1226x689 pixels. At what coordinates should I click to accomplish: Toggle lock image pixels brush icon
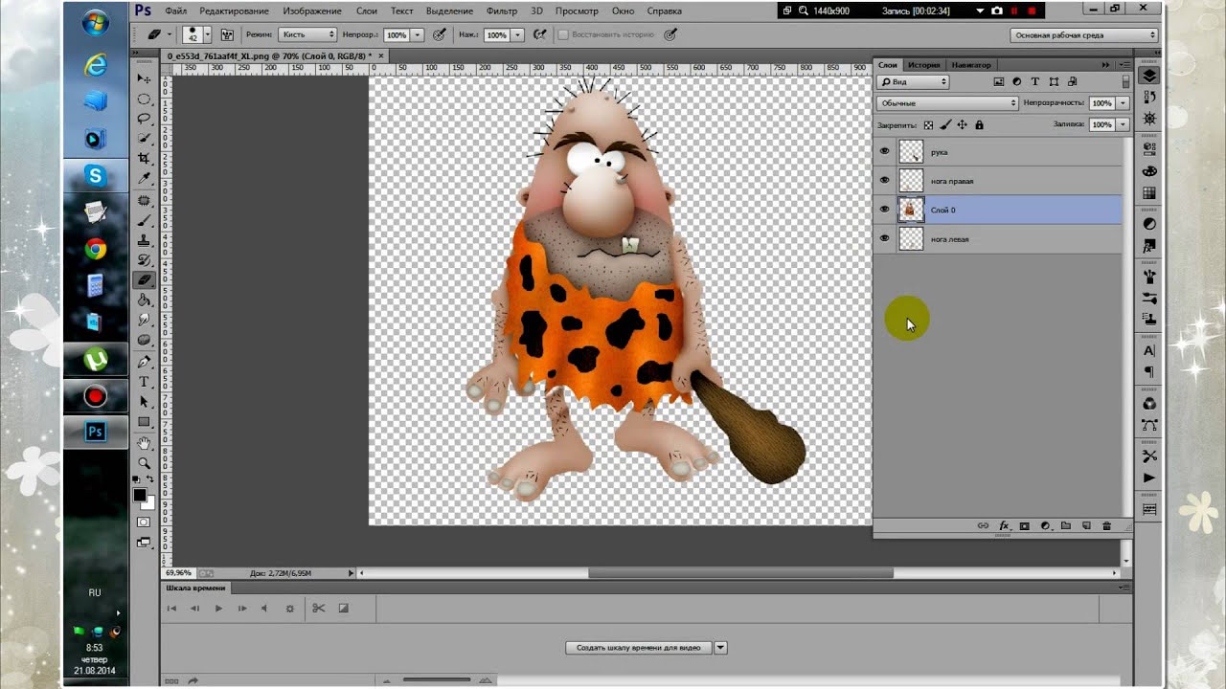click(945, 124)
